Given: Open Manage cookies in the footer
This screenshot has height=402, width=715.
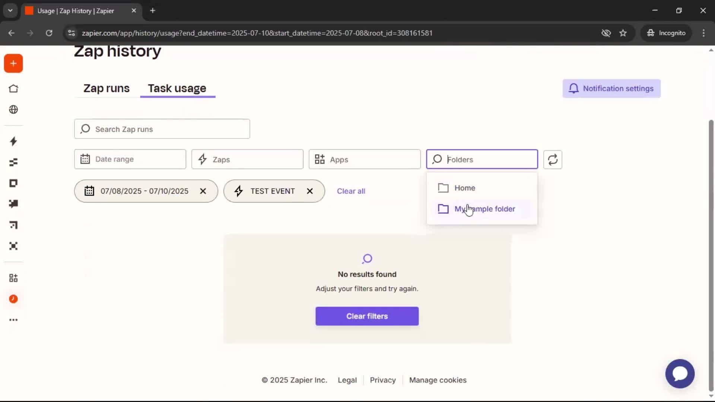Looking at the screenshot, I should (438, 380).
